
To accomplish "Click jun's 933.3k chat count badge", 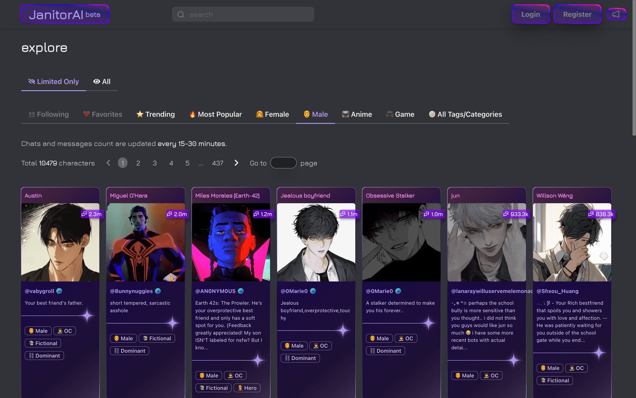I will click(x=516, y=214).
